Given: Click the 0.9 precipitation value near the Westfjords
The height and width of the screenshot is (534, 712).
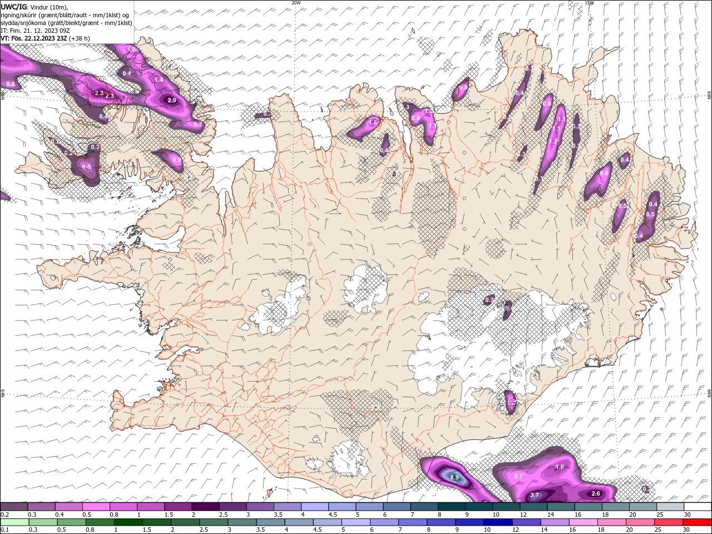Looking at the screenshot, I should point(176,160).
